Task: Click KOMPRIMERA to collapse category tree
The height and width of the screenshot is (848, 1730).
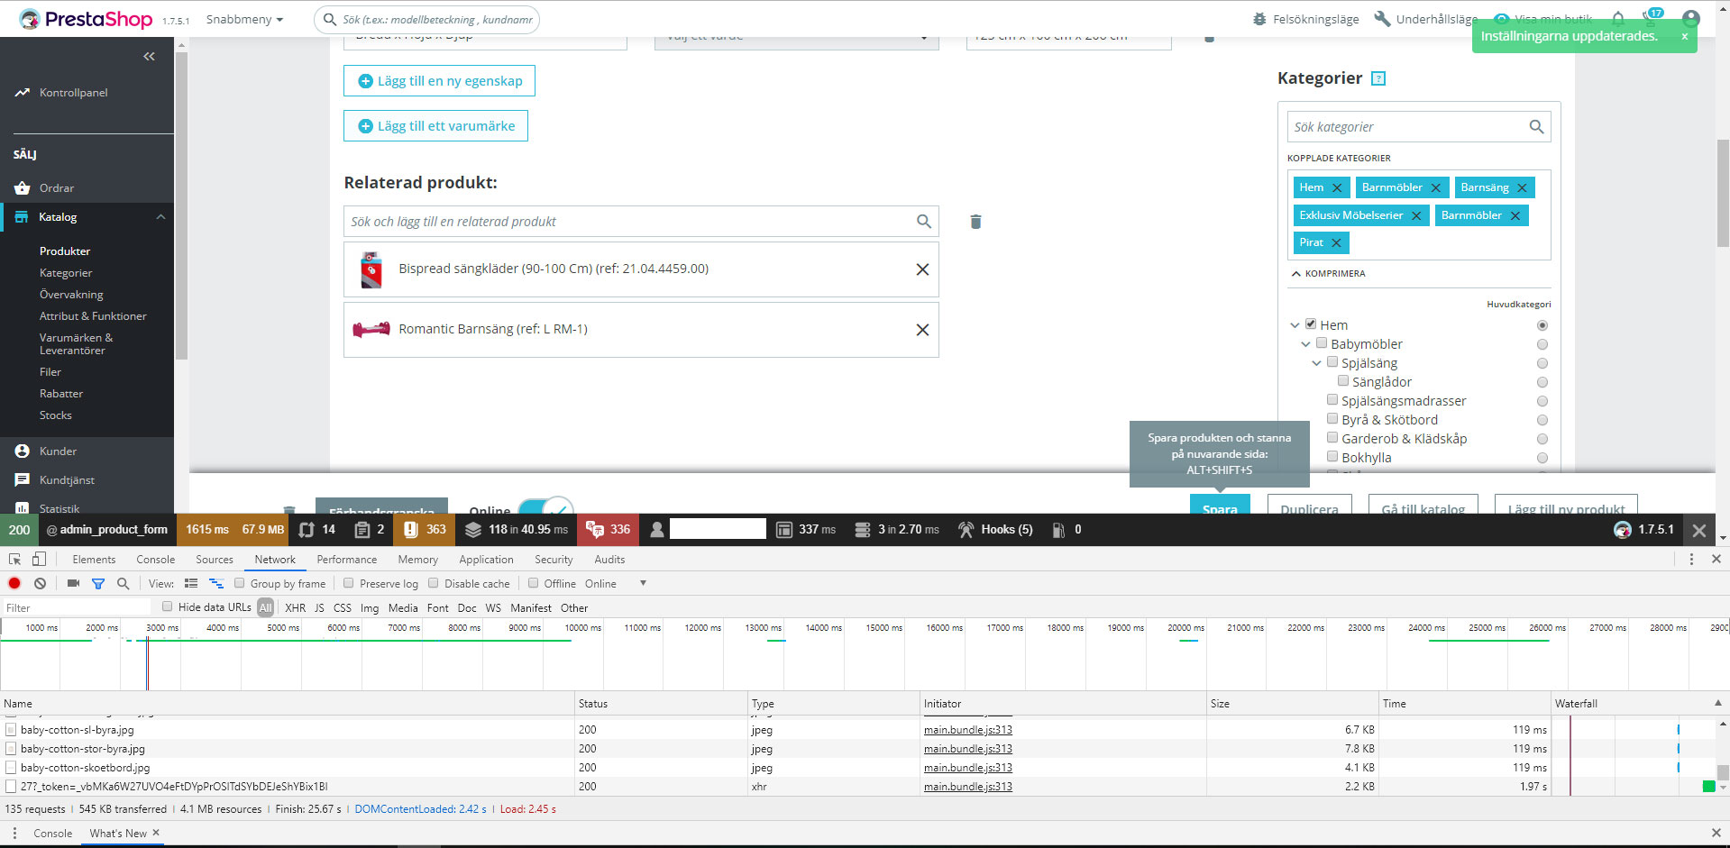Action: click(x=1329, y=274)
